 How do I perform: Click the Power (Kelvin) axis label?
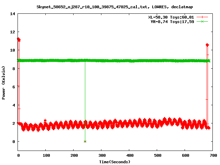(3, 83)
